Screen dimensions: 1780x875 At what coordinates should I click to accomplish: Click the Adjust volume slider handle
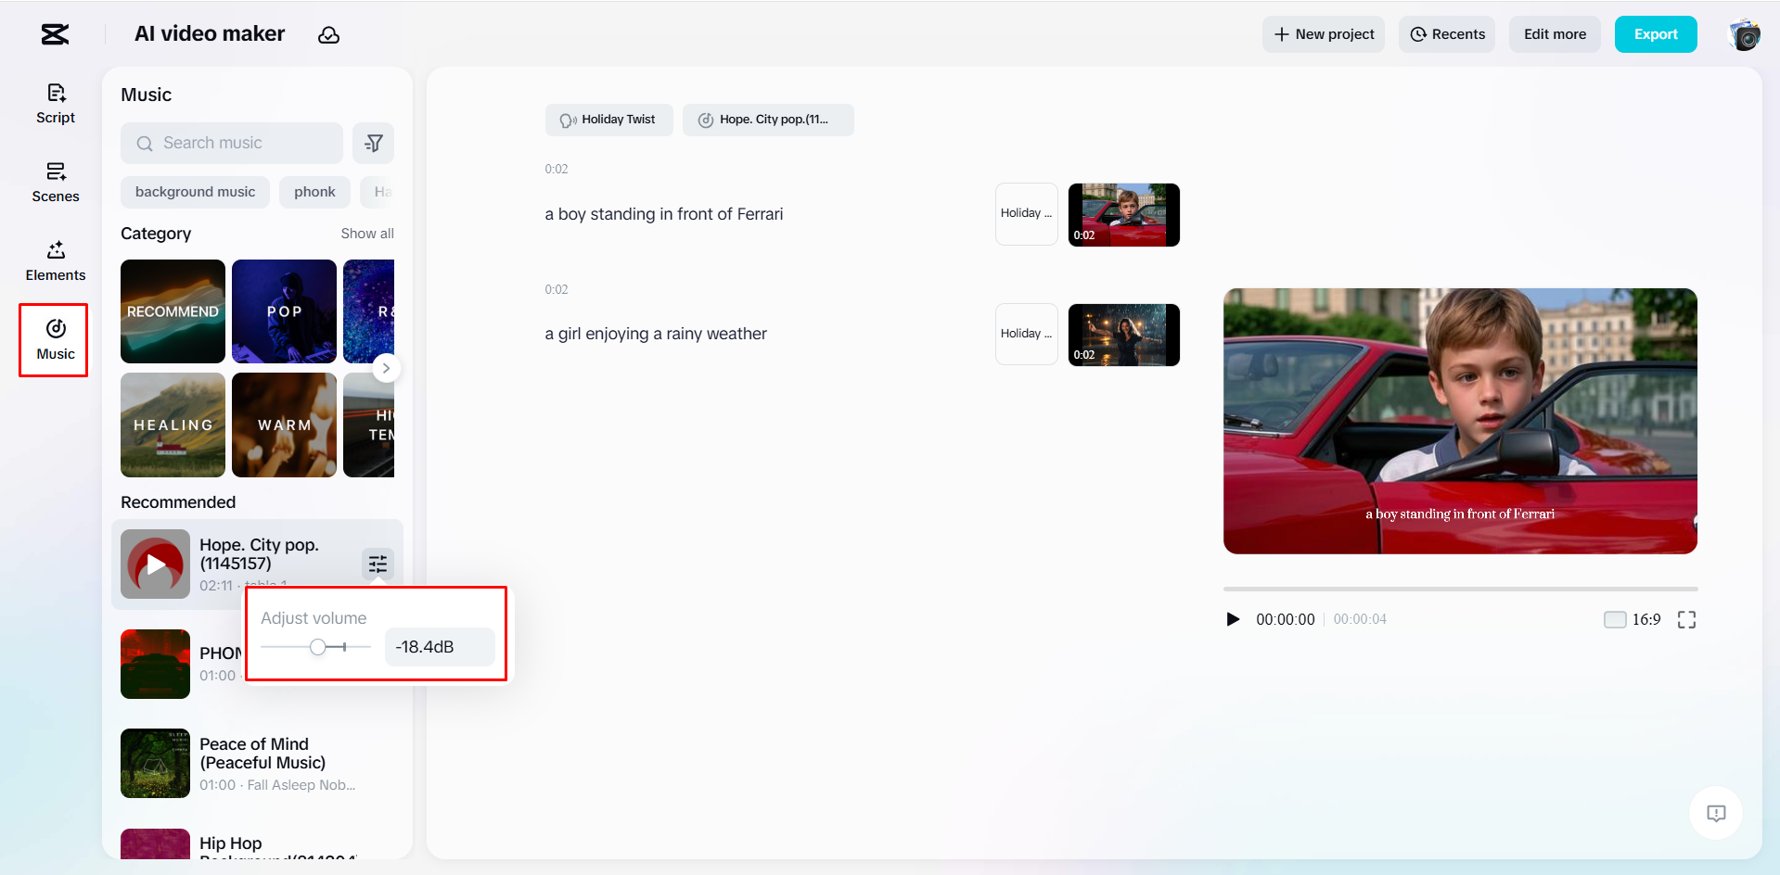(320, 647)
